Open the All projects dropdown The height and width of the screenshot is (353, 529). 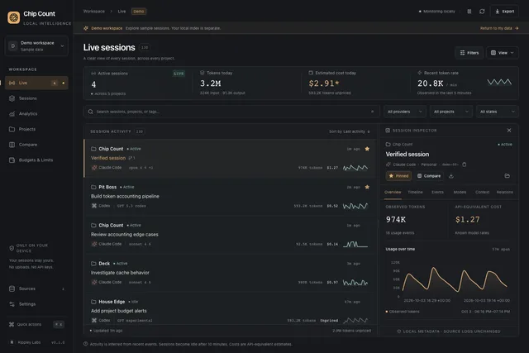pyautogui.click(x=450, y=112)
